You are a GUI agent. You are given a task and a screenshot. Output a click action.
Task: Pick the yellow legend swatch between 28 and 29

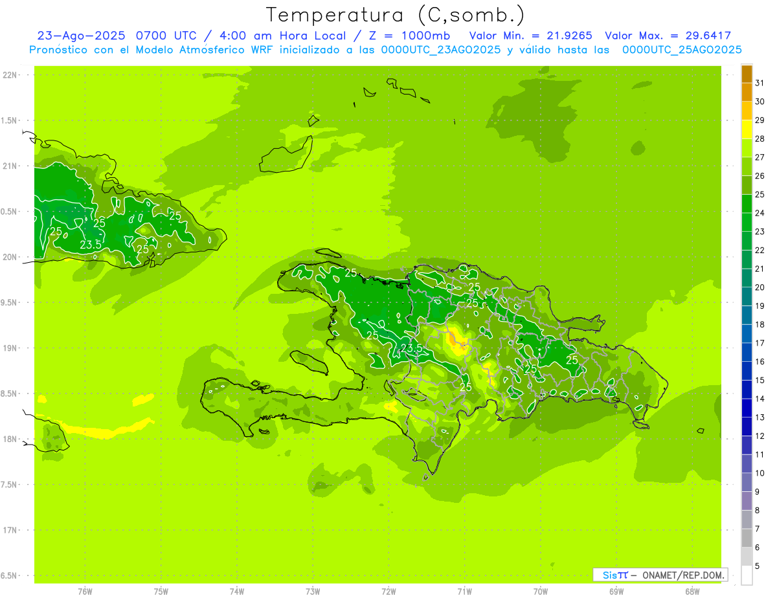pos(747,129)
